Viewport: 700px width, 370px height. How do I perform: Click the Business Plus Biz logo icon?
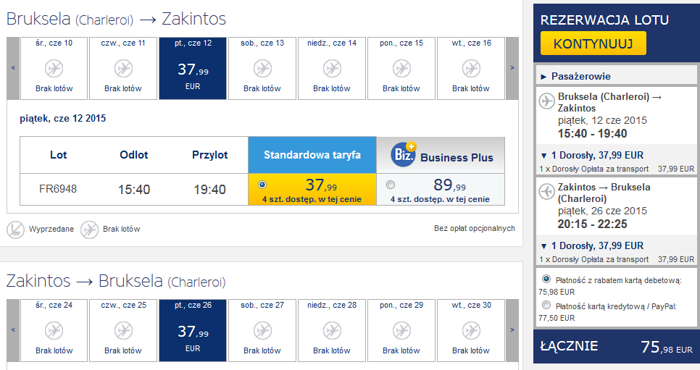click(404, 154)
